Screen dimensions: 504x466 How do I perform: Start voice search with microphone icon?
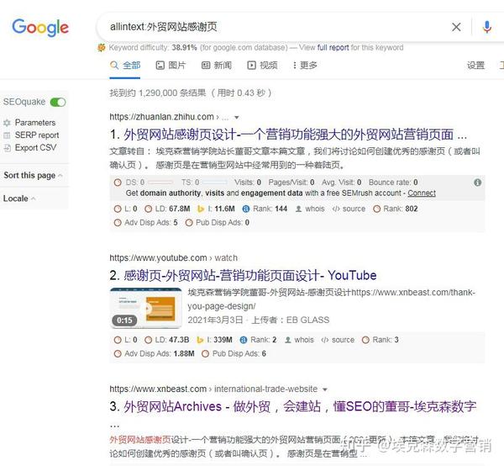487,27
